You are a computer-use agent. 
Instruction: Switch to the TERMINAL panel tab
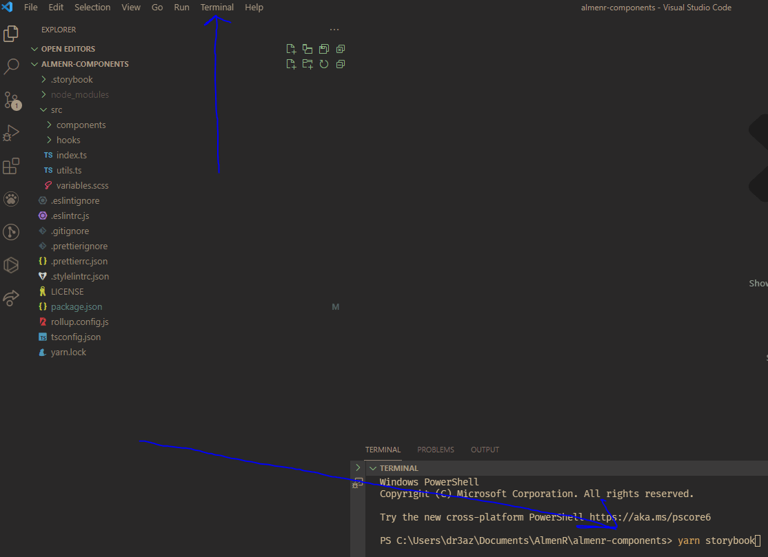pyautogui.click(x=383, y=450)
